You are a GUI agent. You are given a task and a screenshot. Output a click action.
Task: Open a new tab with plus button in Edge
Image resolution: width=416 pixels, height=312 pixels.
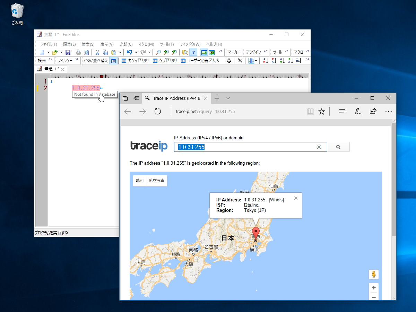[x=217, y=98]
